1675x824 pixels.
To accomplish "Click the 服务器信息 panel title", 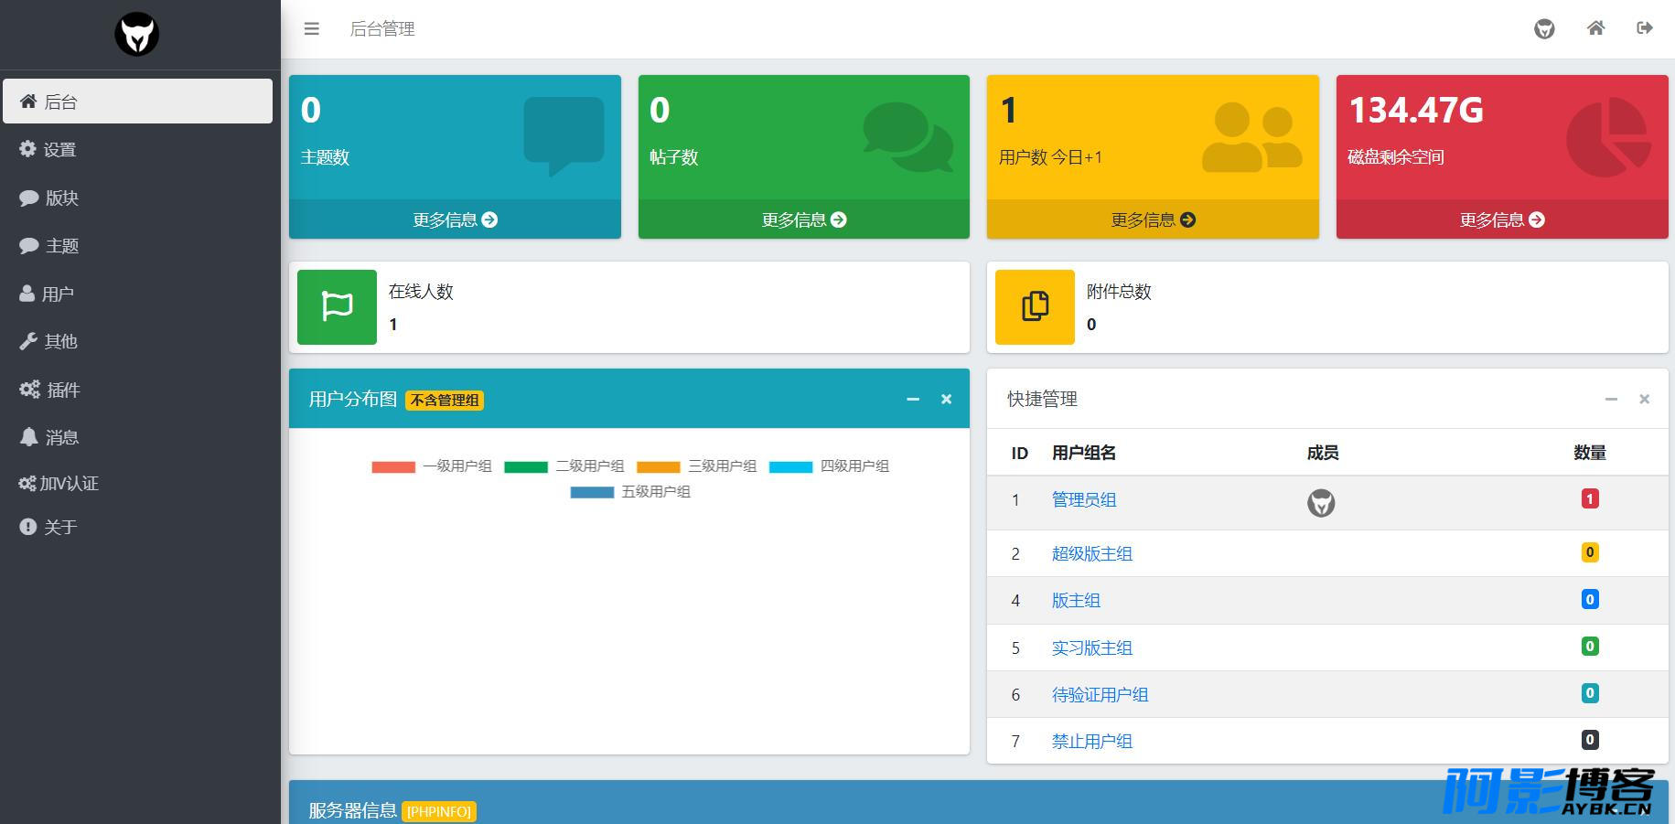I will click(x=353, y=811).
